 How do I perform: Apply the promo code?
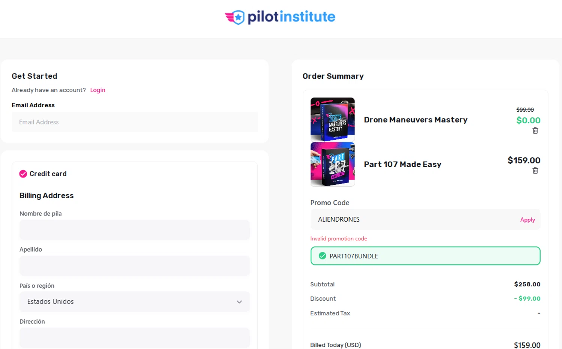[x=527, y=220]
